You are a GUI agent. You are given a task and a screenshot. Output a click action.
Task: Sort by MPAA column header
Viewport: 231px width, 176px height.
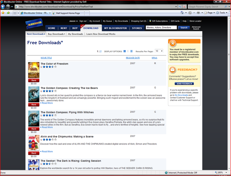pos(154,58)
